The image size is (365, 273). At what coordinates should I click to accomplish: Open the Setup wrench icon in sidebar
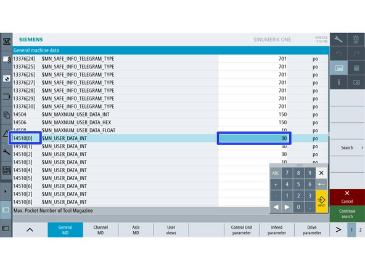(x=7, y=152)
